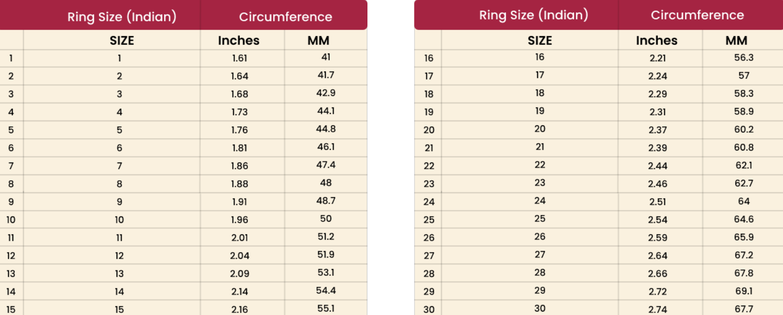Click the left table's Ring Size (Indian) header
This screenshot has width=783, height=315.
pos(121,17)
